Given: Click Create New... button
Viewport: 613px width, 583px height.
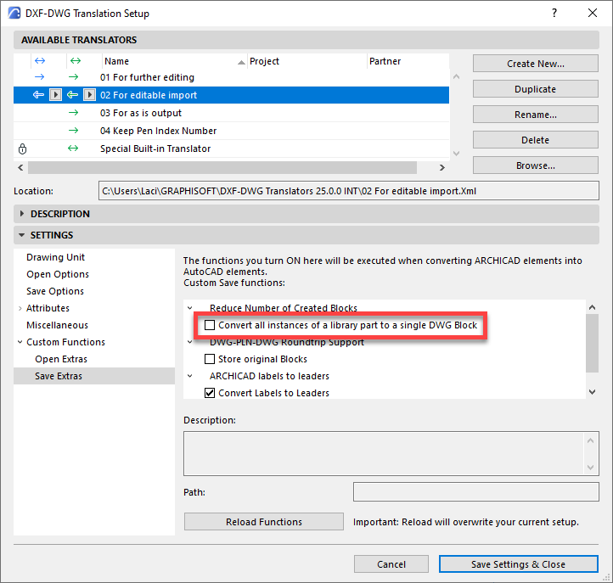Looking at the screenshot, I should (x=535, y=64).
